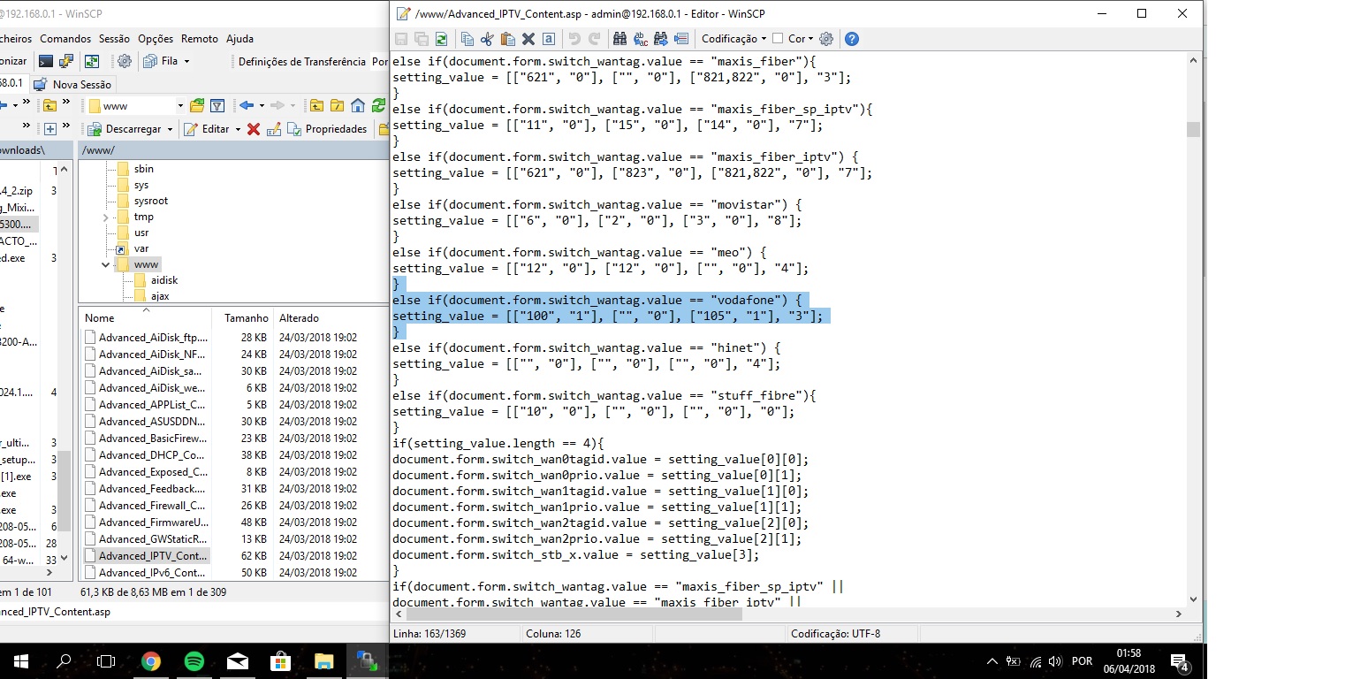Image resolution: width=1368 pixels, height=679 pixels.
Task: Collapse the www folder in tree
Action: 106,264
